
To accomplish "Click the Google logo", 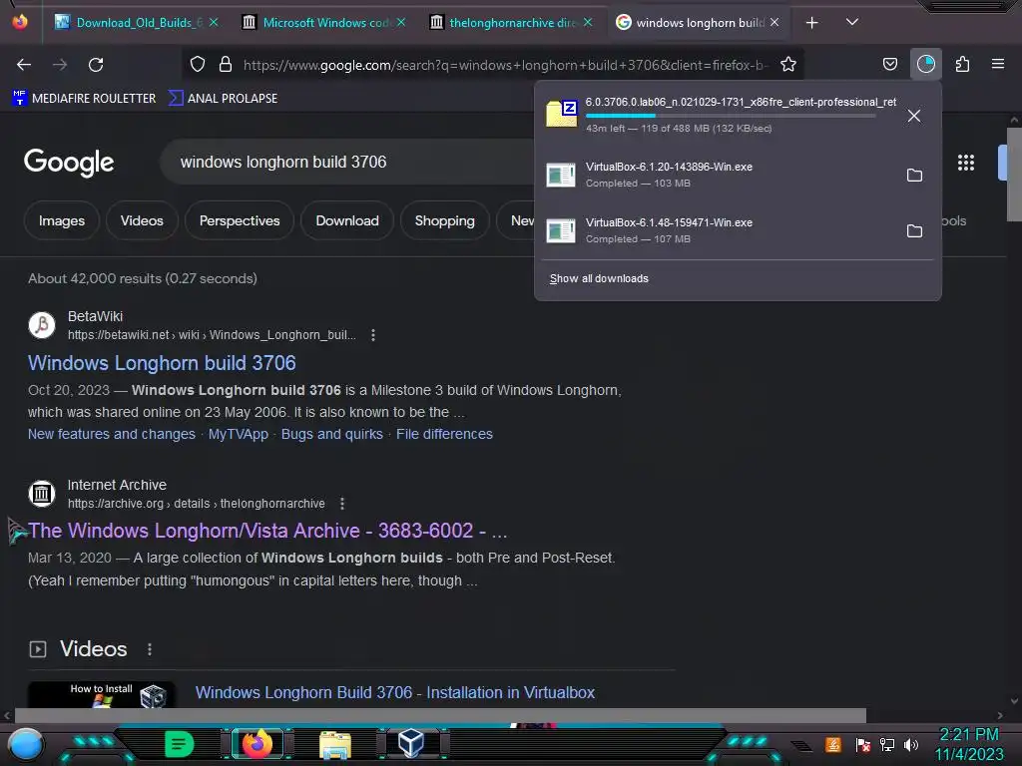I will [x=69, y=163].
